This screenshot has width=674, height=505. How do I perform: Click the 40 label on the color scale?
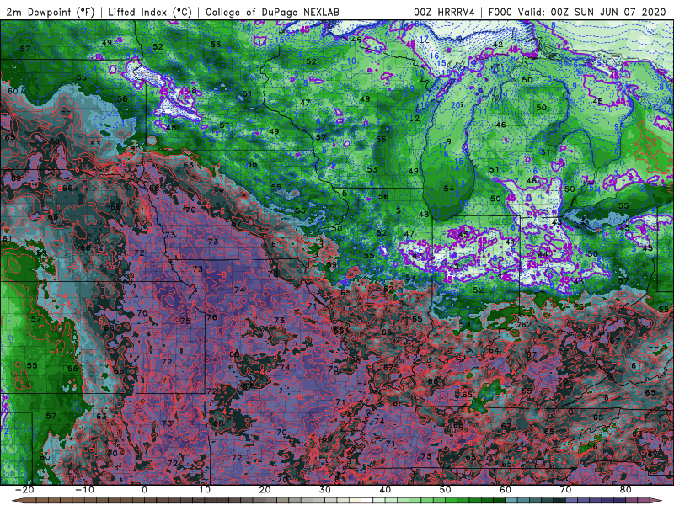[x=385, y=490]
